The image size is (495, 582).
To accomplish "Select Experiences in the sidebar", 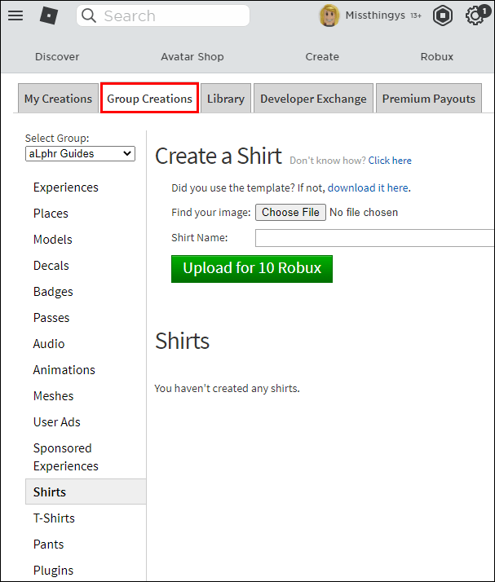I will (66, 187).
